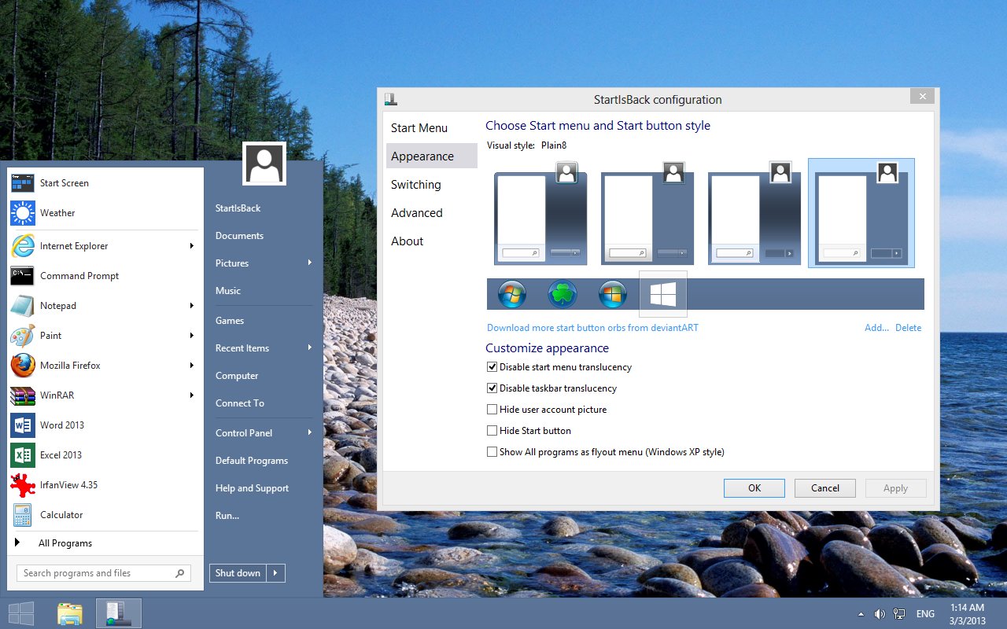Select the green shamrock start button orb
Image resolution: width=1007 pixels, height=629 pixels.
(562, 294)
